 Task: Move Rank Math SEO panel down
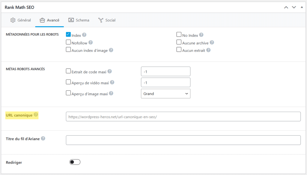coord(294,7)
